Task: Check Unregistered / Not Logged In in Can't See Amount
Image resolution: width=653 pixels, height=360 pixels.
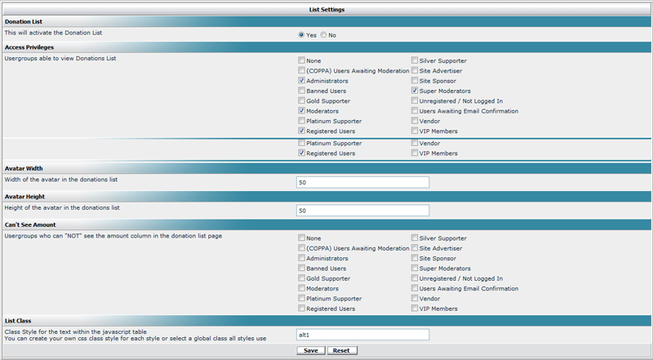Action: 415,278
